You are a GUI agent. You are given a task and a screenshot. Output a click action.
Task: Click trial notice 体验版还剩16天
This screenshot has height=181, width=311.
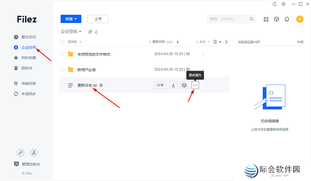249,42
